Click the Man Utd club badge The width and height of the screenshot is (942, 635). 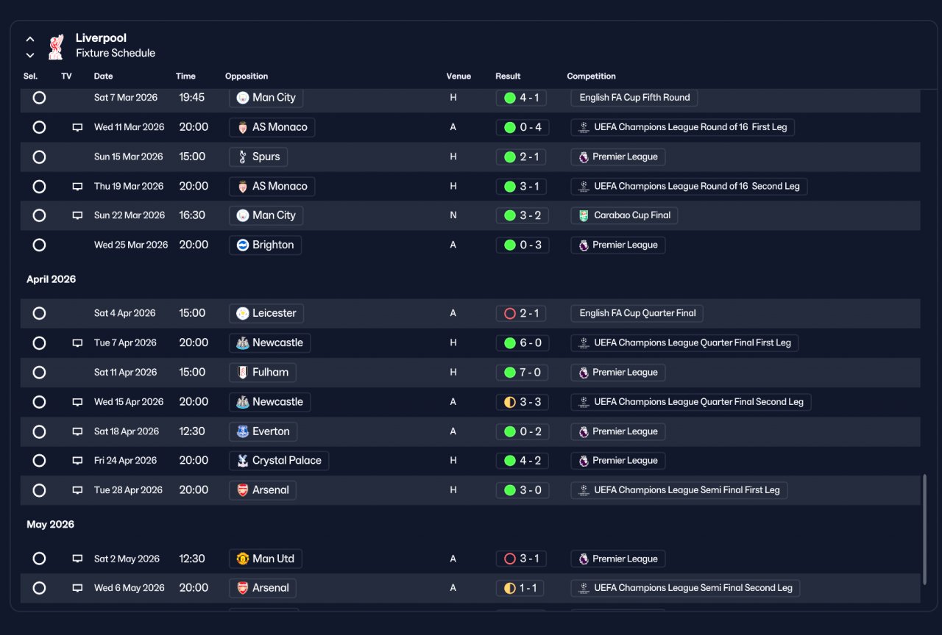click(x=243, y=559)
